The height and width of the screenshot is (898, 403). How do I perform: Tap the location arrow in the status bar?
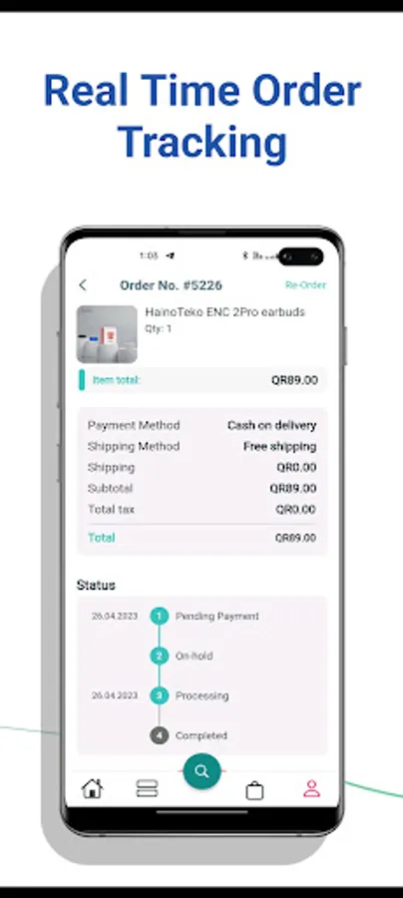pos(170,256)
